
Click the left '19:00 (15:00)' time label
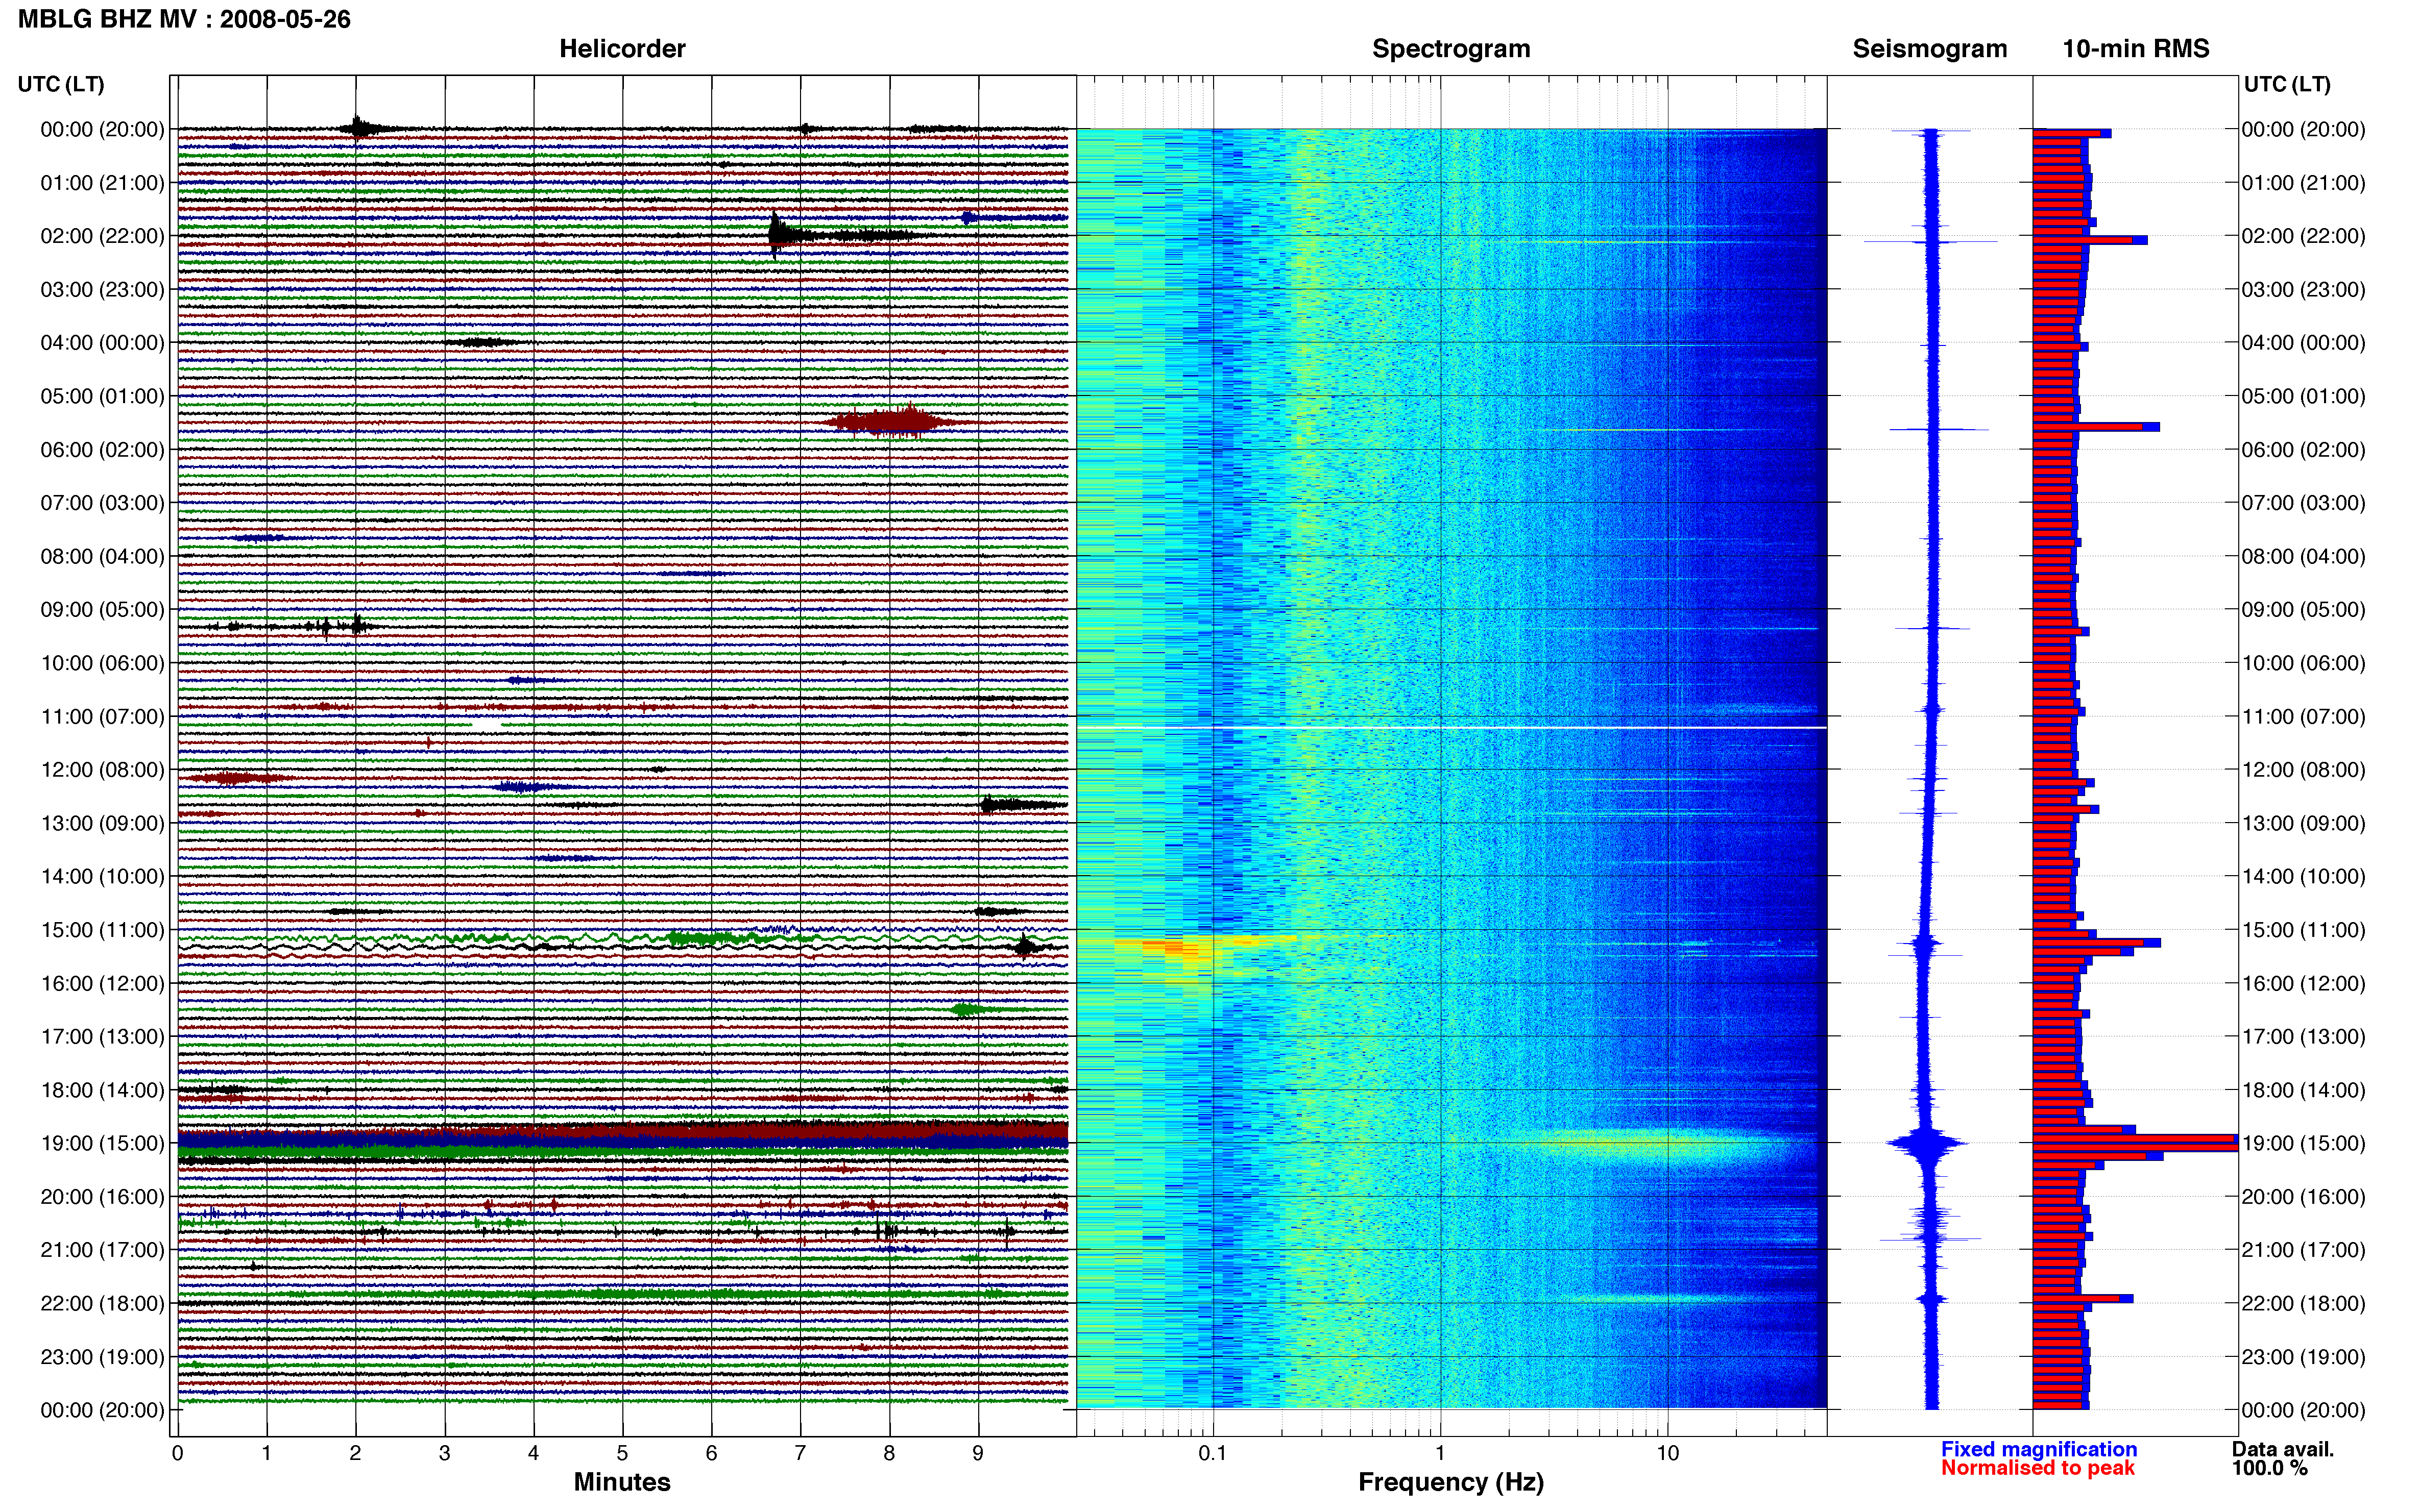click(x=102, y=1143)
